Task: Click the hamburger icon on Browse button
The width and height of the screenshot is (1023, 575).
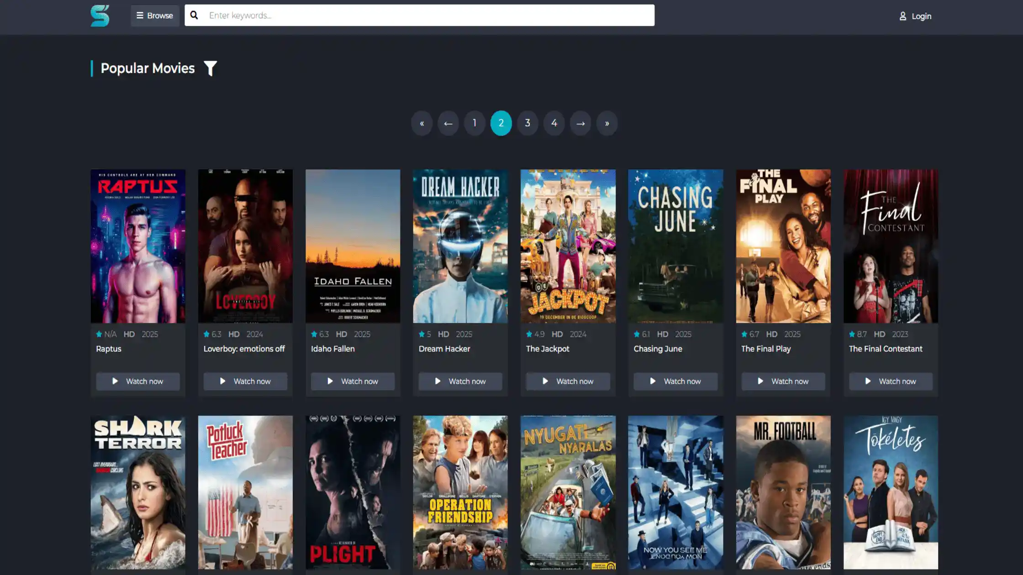Action: [x=140, y=15]
